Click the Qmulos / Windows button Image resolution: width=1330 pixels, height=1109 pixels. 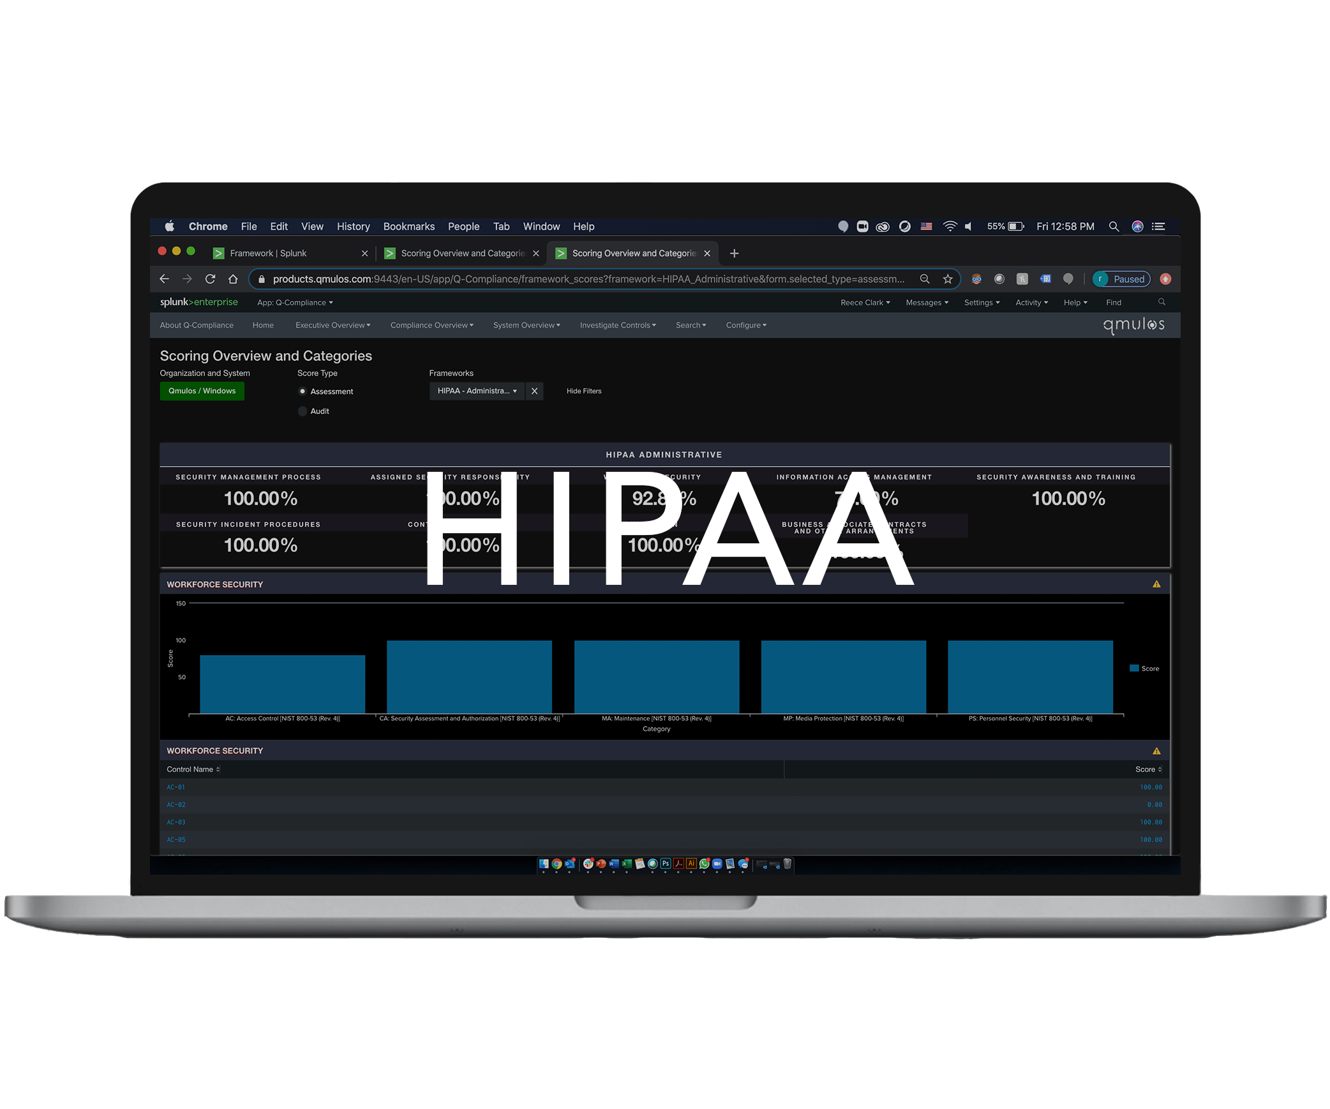202,391
